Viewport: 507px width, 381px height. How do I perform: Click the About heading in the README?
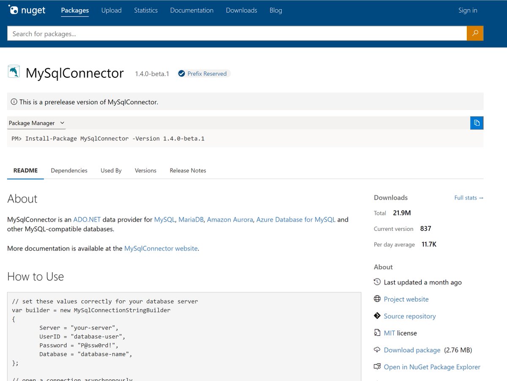(22, 199)
